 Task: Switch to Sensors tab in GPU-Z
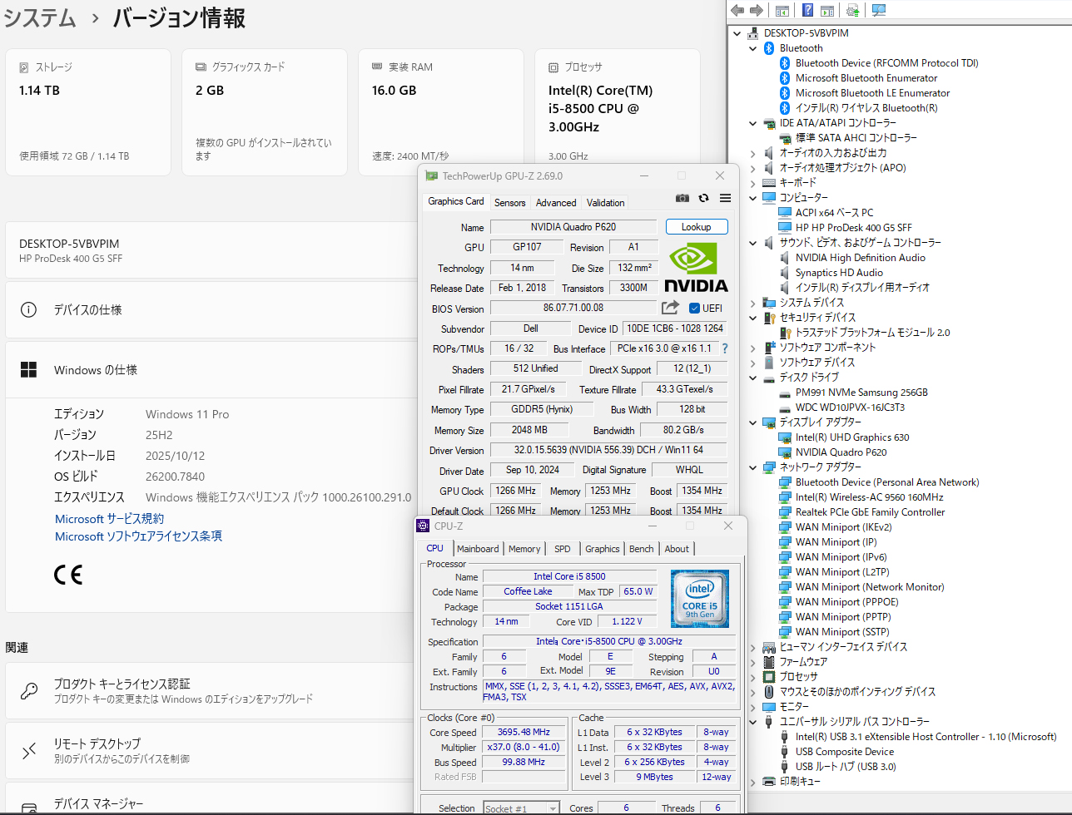(509, 202)
